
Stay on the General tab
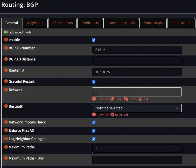[x=12, y=23]
